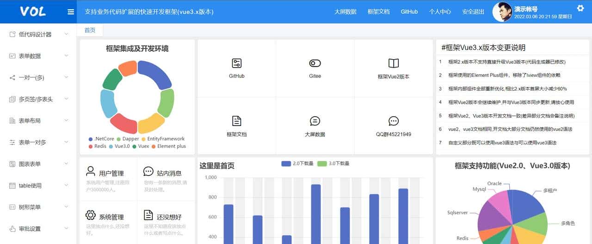
Task: Open settings gear in top right corner
Action: 580,8
